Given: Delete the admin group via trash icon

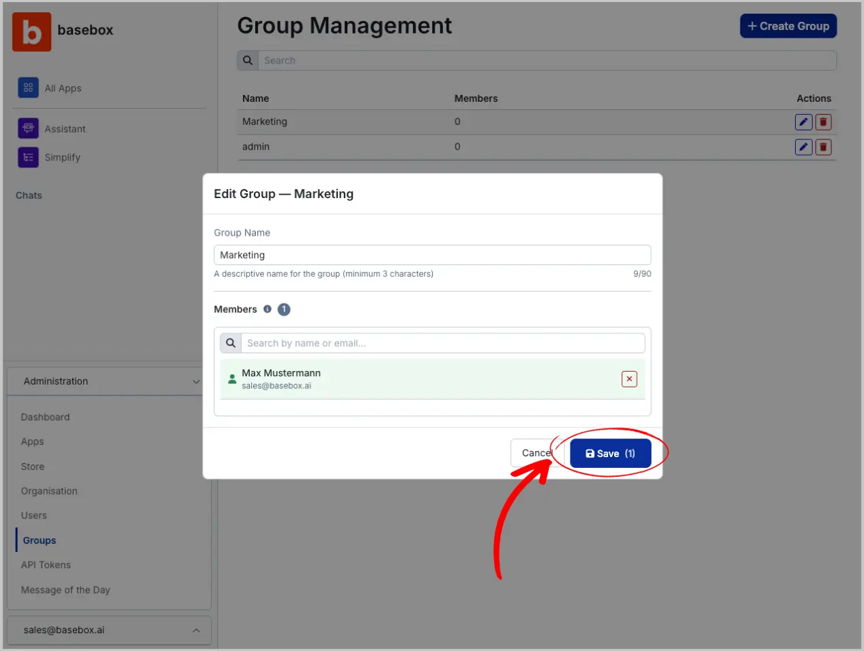Looking at the screenshot, I should 823,147.
